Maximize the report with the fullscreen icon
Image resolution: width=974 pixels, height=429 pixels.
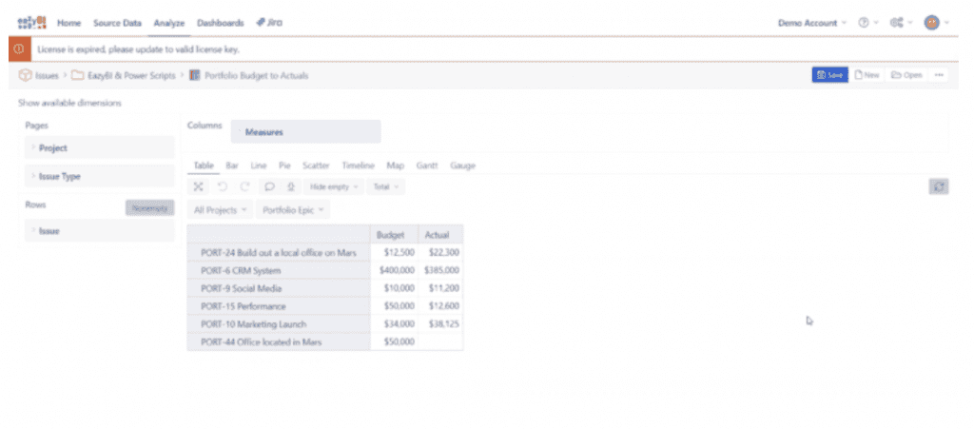point(198,186)
